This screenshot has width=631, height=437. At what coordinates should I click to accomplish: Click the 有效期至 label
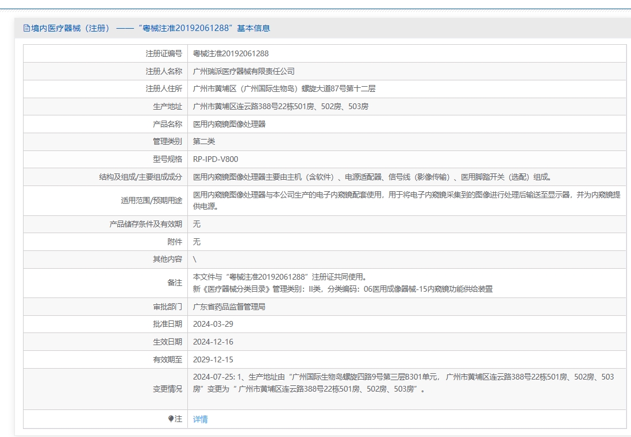167,359
